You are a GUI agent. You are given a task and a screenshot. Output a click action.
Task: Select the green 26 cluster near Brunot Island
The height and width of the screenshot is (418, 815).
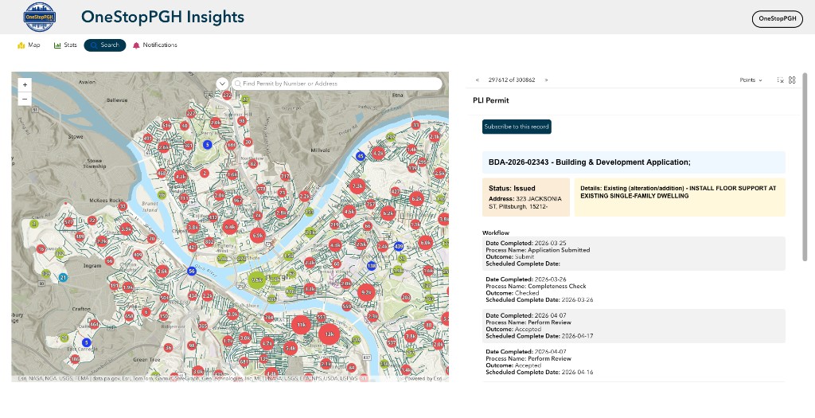pos(162,196)
